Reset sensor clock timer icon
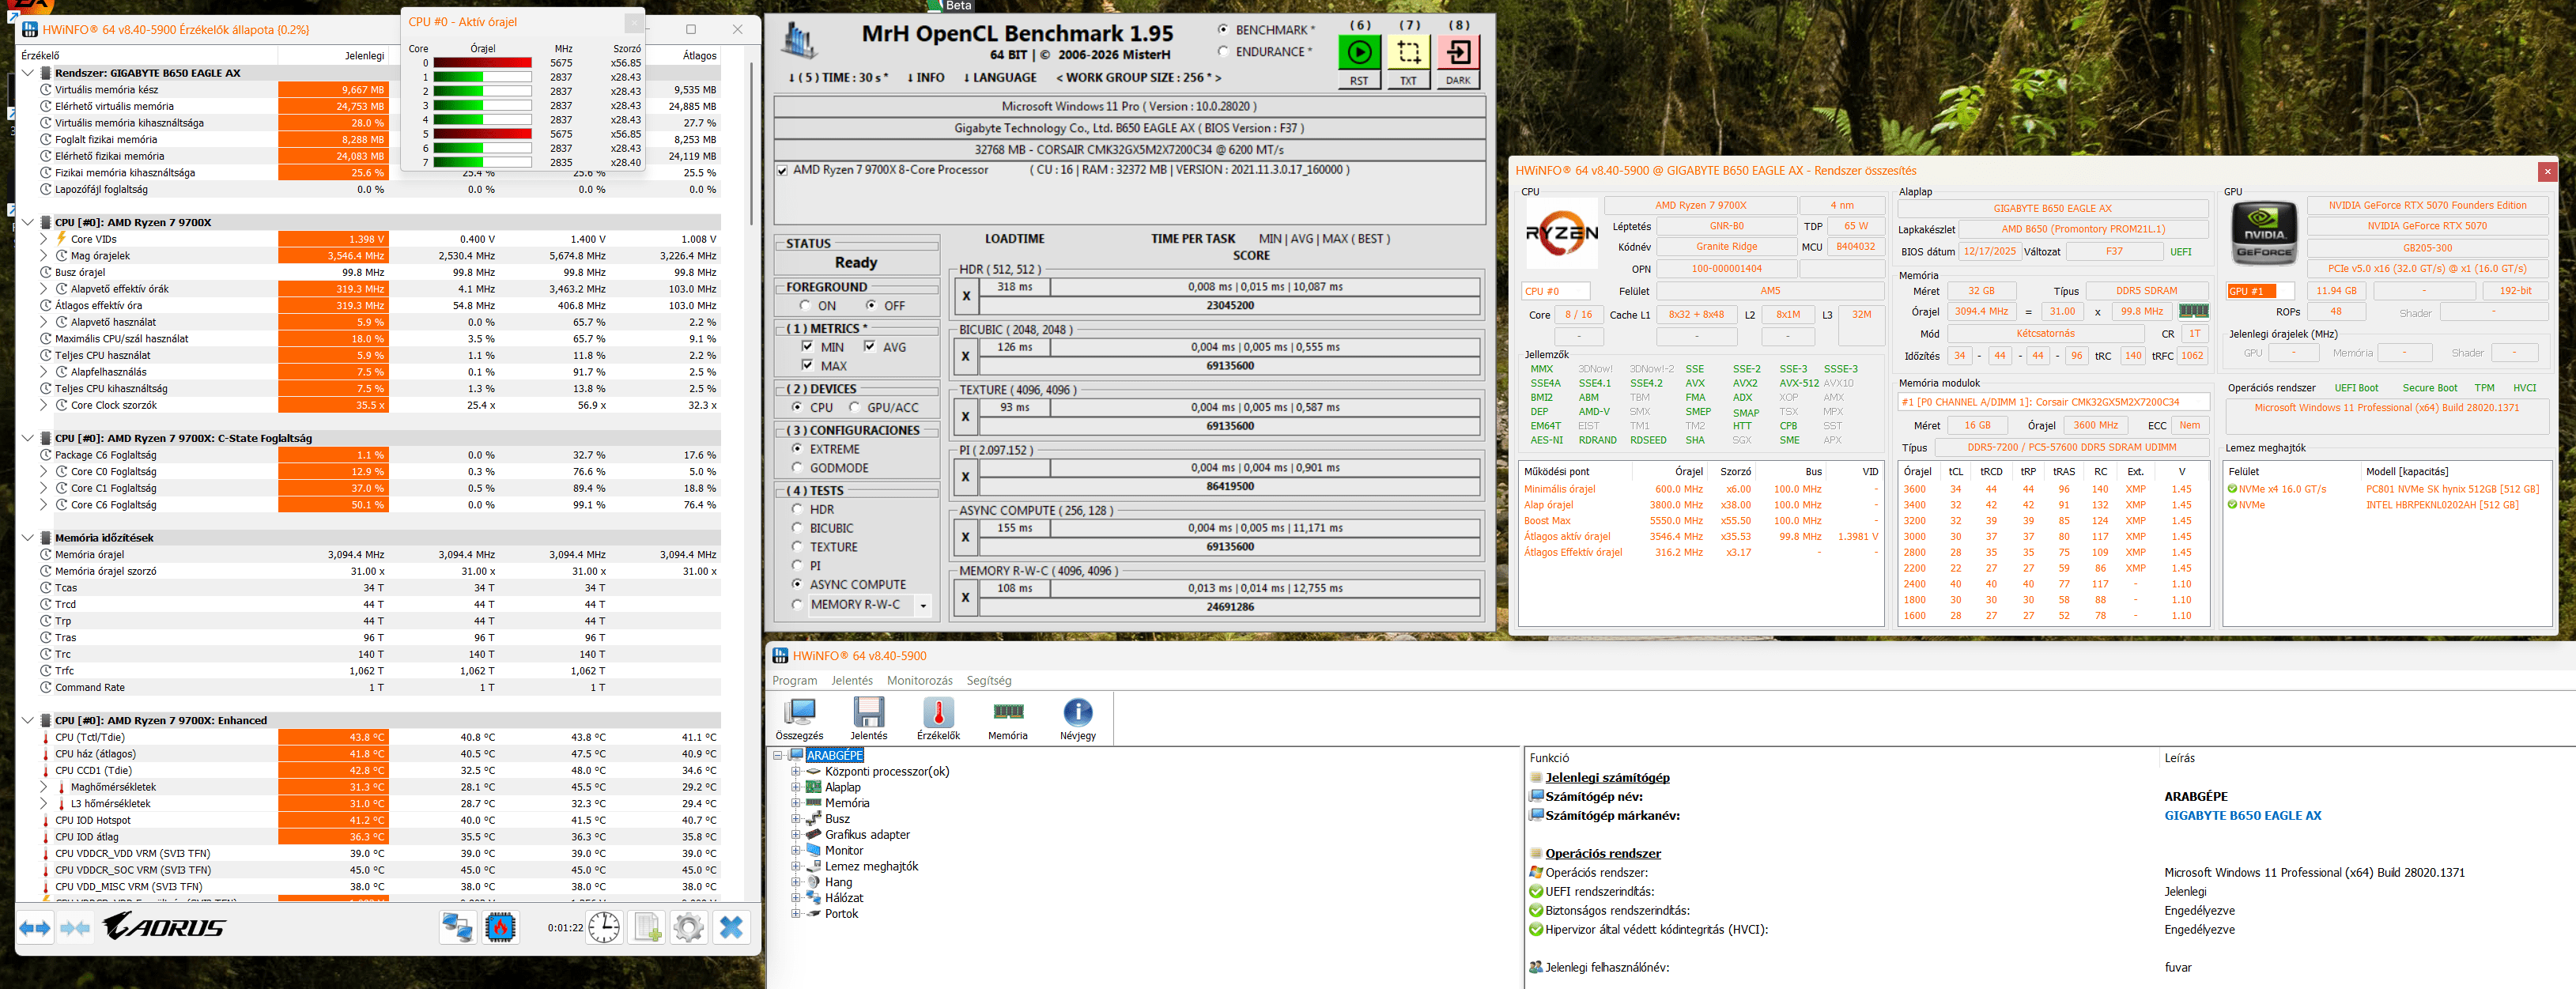The height and width of the screenshot is (989, 2576). [604, 928]
